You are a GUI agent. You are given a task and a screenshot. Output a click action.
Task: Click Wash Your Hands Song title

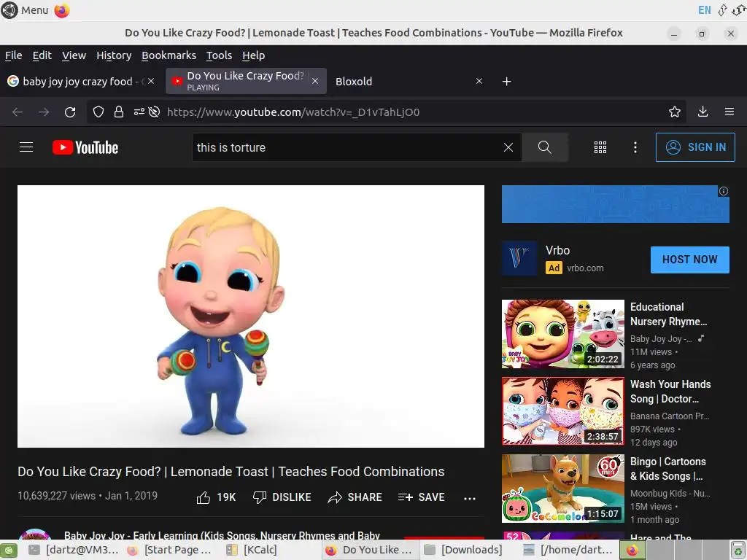(x=670, y=392)
